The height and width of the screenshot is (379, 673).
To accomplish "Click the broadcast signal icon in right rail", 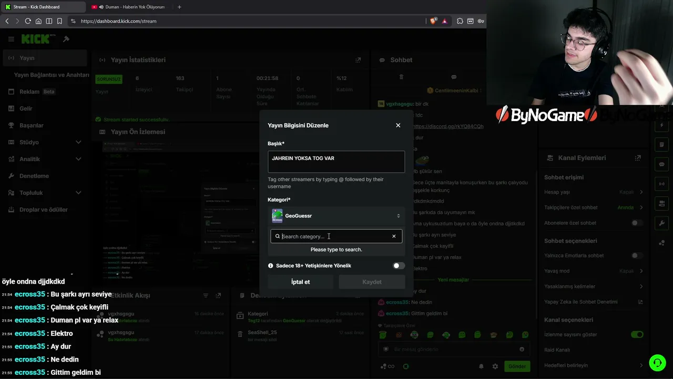I will [x=662, y=184].
